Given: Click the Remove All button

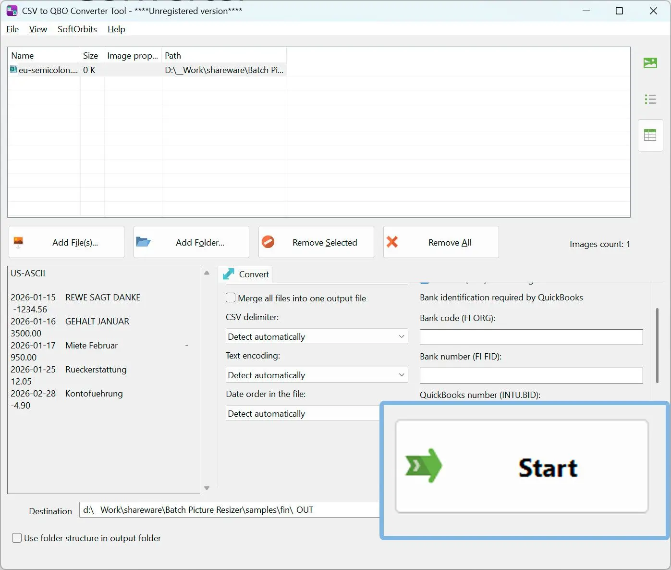Looking at the screenshot, I should click(x=441, y=242).
